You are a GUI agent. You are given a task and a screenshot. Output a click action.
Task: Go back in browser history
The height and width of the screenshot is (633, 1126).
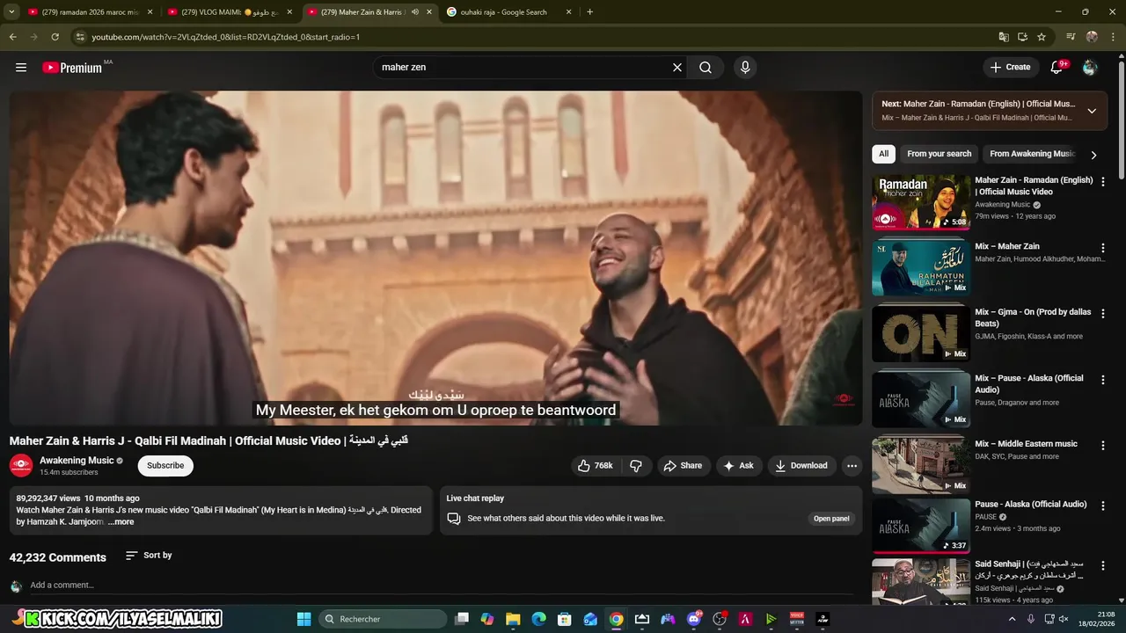tap(12, 37)
